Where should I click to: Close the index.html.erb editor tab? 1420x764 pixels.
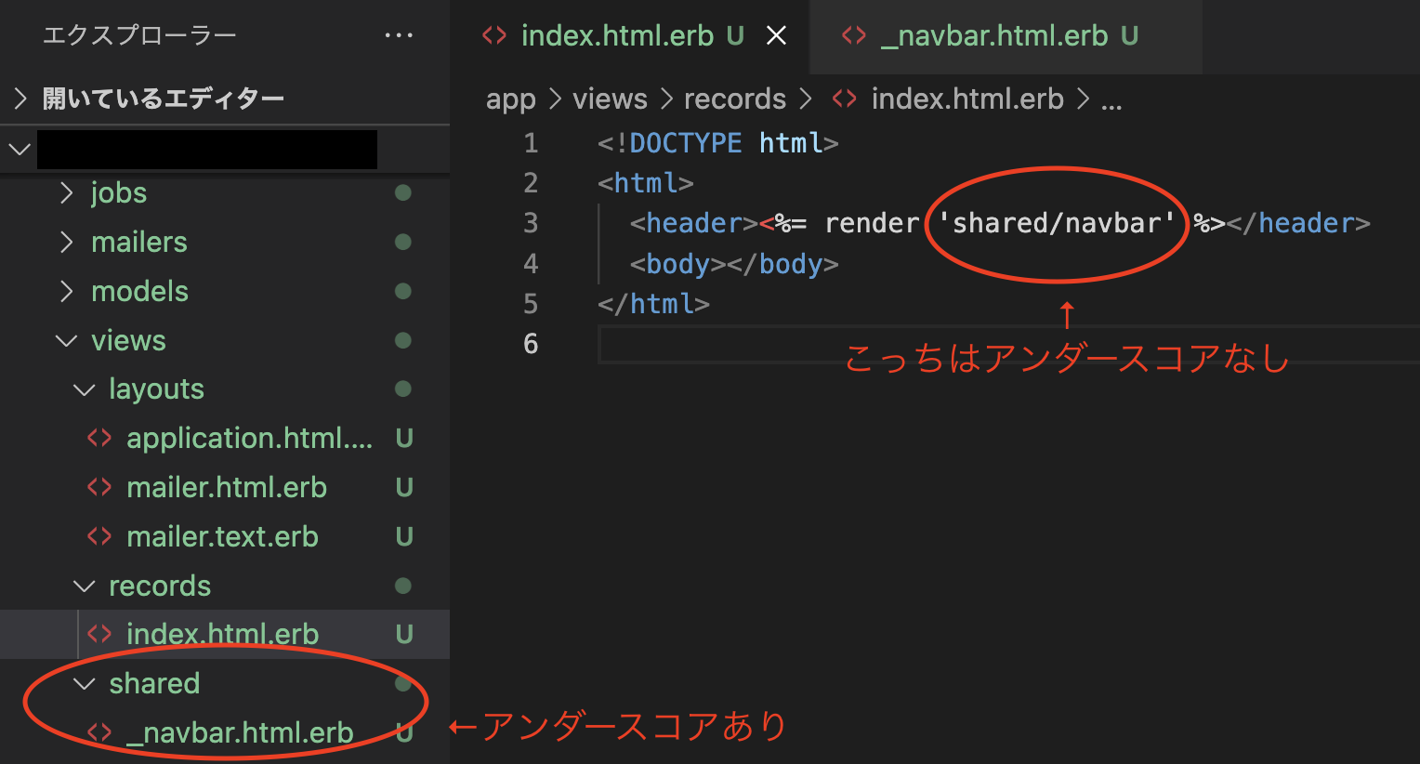coord(776,35)
